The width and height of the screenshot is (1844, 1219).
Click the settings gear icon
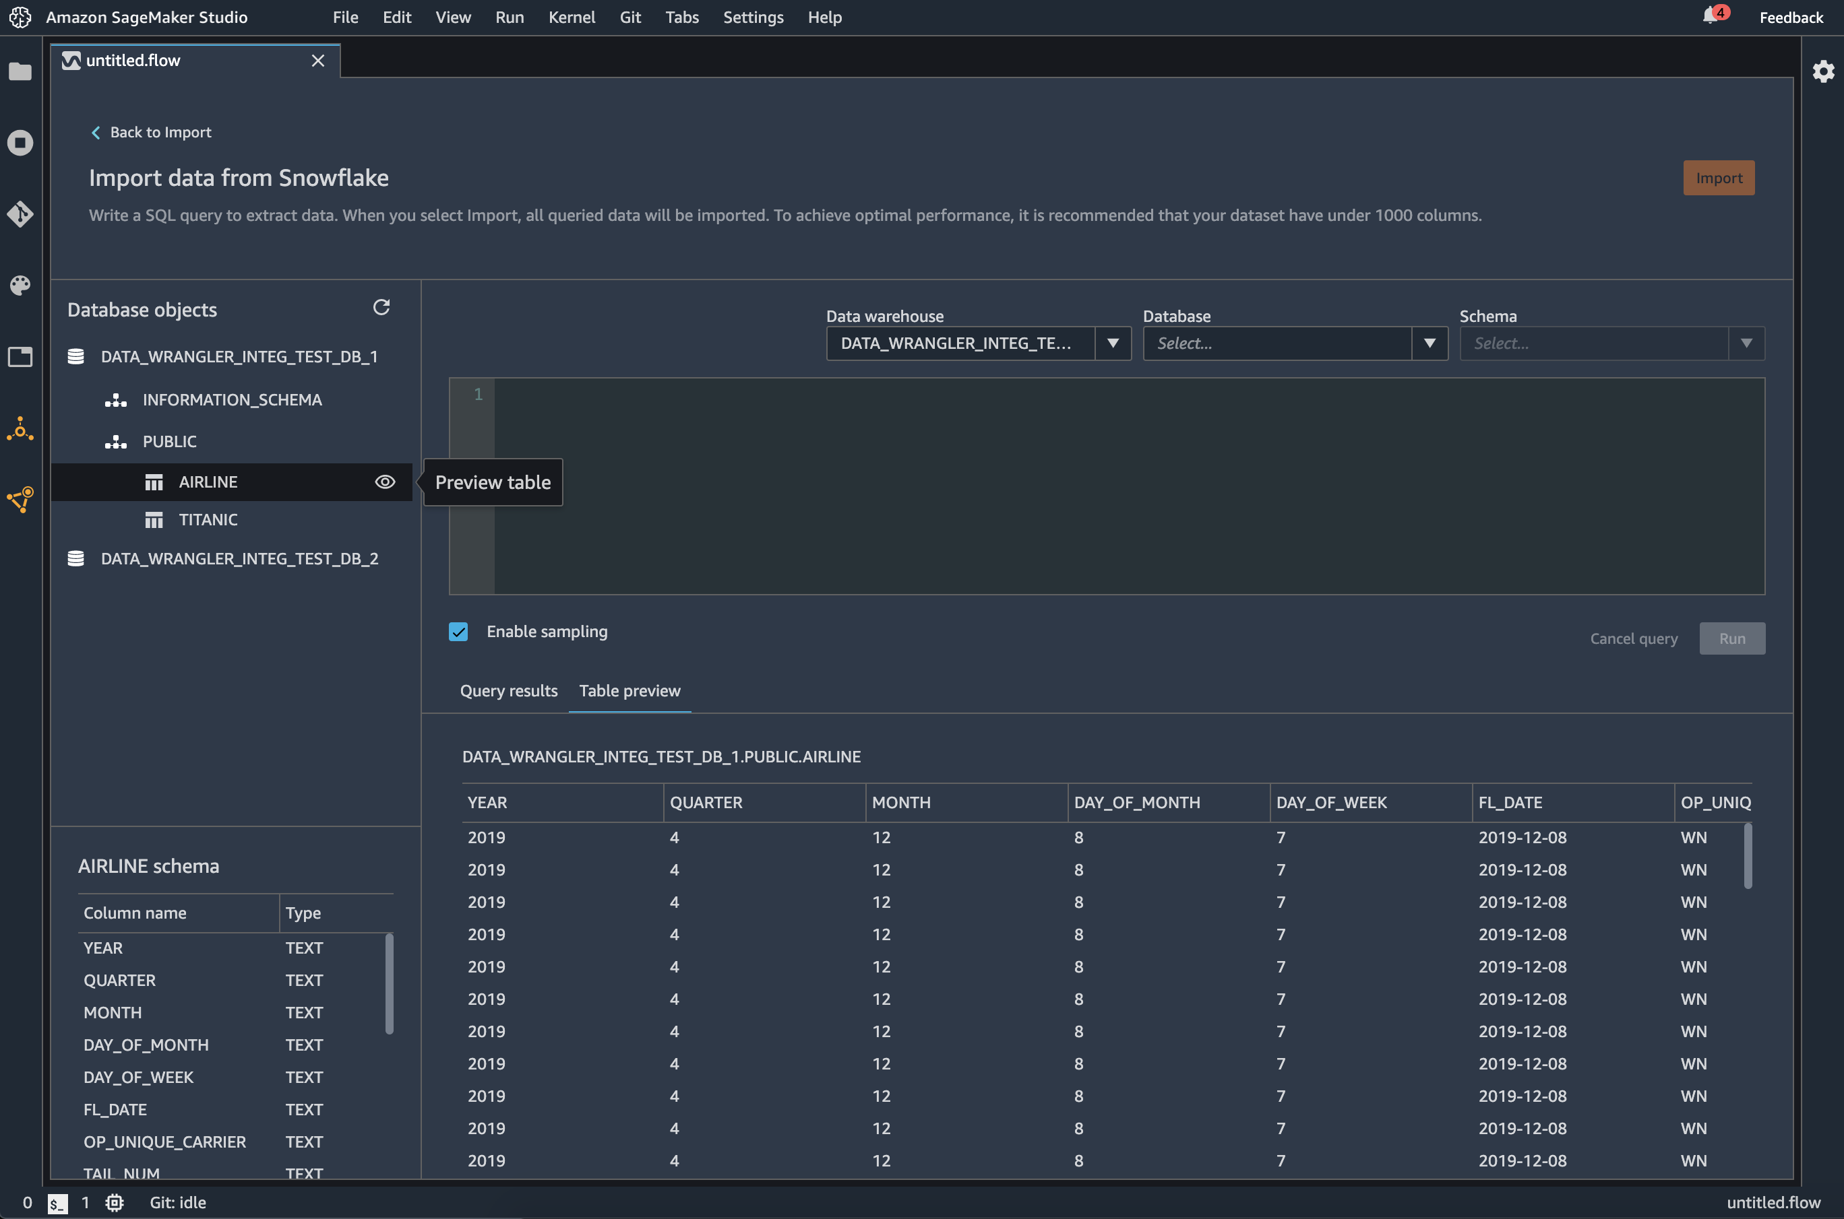click(1823, 71)
